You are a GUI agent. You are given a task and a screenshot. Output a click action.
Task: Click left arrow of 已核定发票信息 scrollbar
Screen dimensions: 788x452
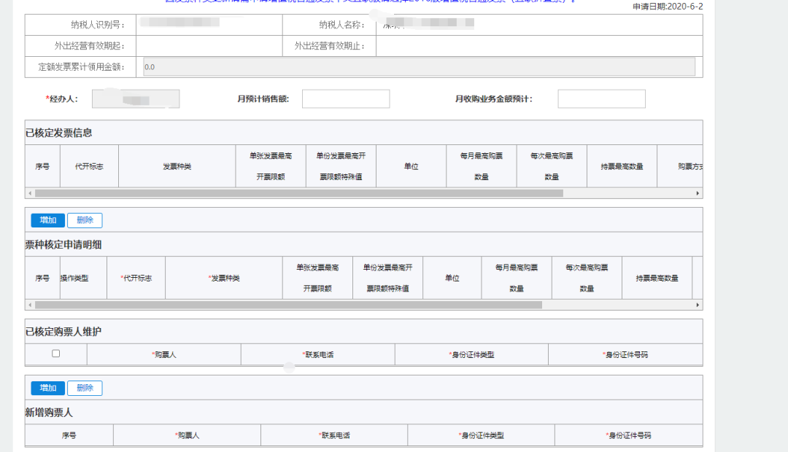coord(30,193)
